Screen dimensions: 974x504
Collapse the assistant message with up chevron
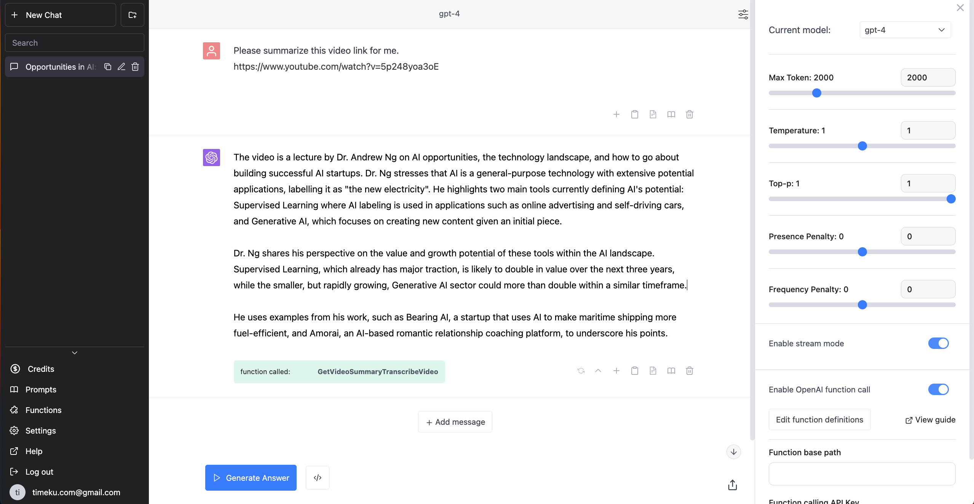tap(598, 371)
